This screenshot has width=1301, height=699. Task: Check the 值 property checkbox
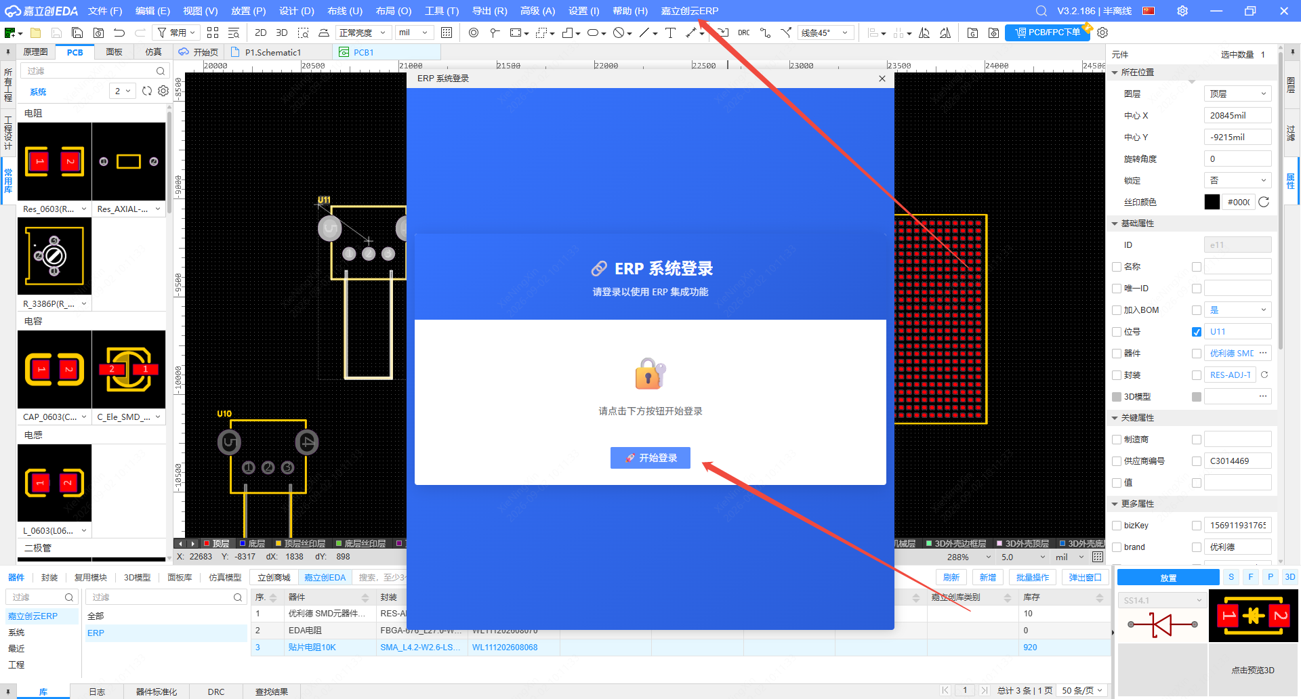tap(1117, 483)
